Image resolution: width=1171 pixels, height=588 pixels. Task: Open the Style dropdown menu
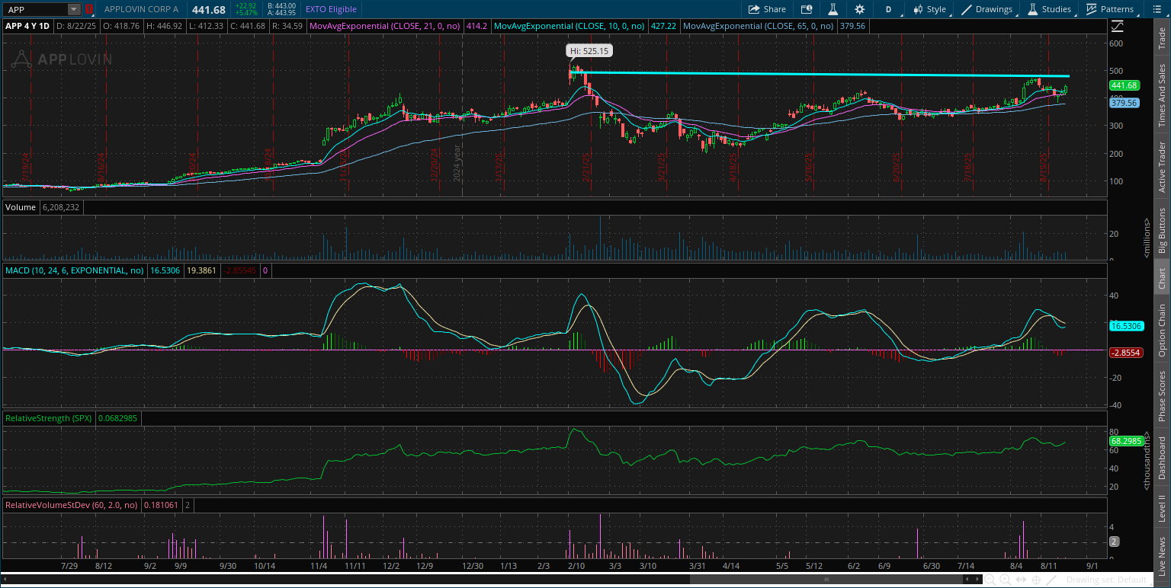929,9
